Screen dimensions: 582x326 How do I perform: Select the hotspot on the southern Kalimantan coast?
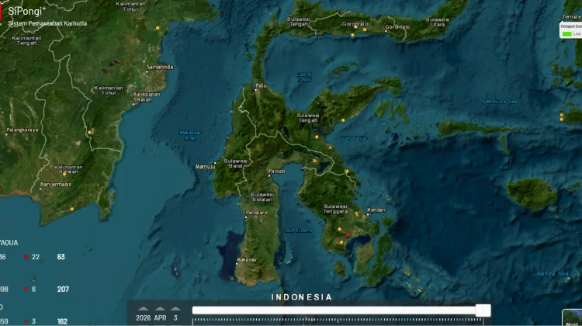coord(72,209)
